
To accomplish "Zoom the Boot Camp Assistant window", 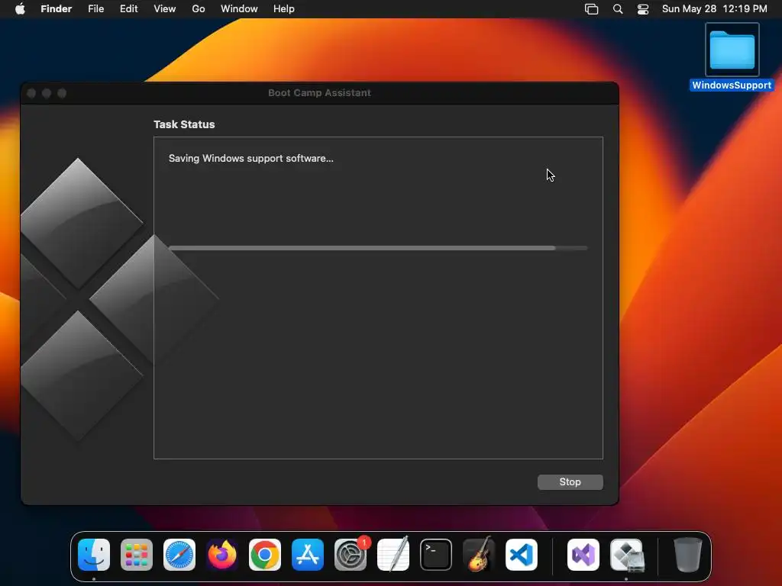I will (x=62, y=93).
